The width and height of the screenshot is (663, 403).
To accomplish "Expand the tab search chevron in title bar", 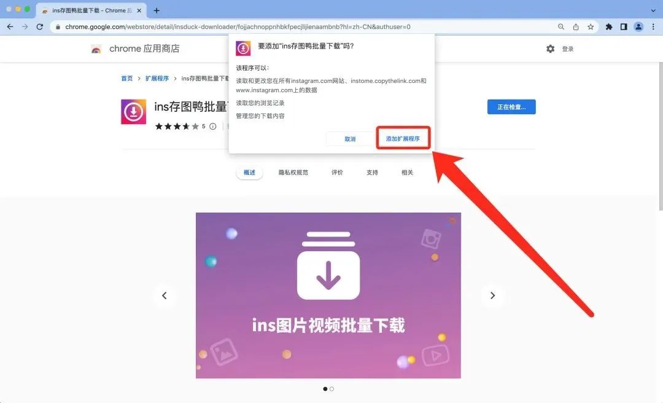I will [653, 10].
